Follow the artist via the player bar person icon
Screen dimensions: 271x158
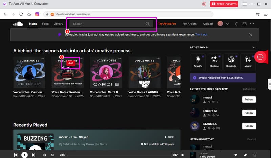[x=245, y=155]
